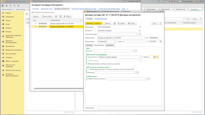205x115 pixels.
Task: Open Покупка section in sidebar
Action: click(8, 20)
